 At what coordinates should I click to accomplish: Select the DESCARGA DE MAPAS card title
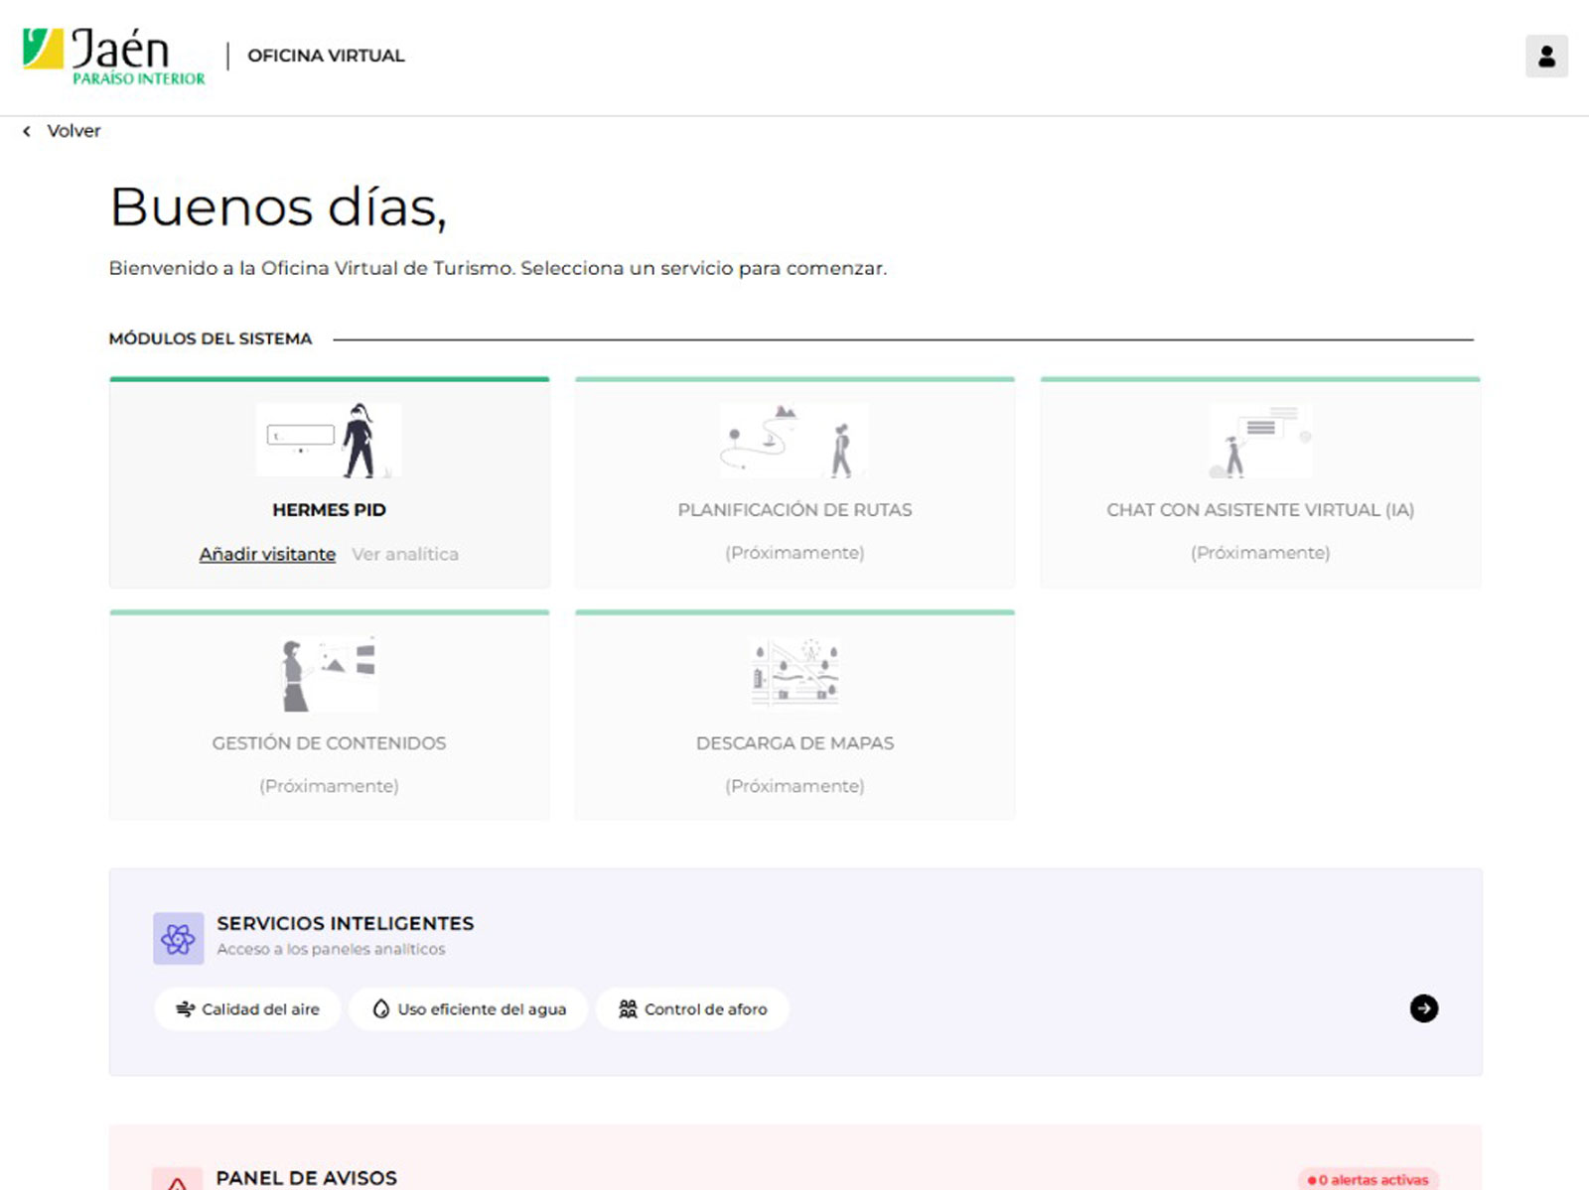(x=794, y=742)
